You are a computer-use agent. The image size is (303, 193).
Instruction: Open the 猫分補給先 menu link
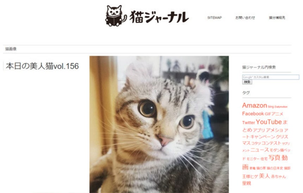277,18
